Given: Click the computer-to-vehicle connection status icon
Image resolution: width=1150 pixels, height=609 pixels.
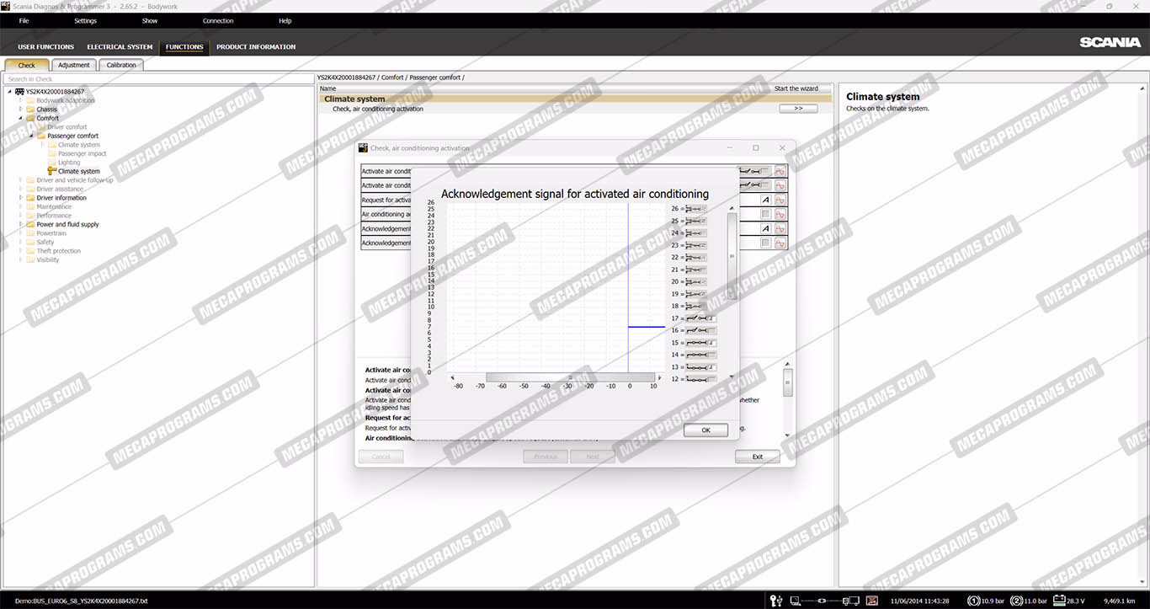Looking at the screenshot, I should click(825, 601).
